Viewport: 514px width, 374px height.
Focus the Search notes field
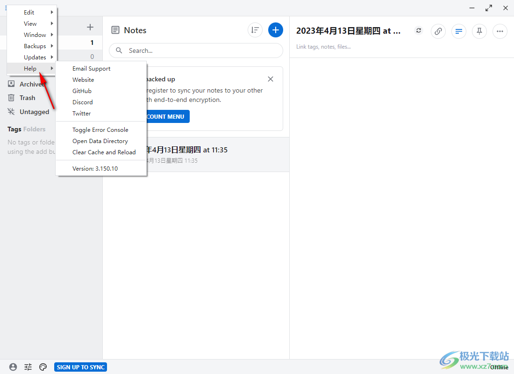(196, 50)
